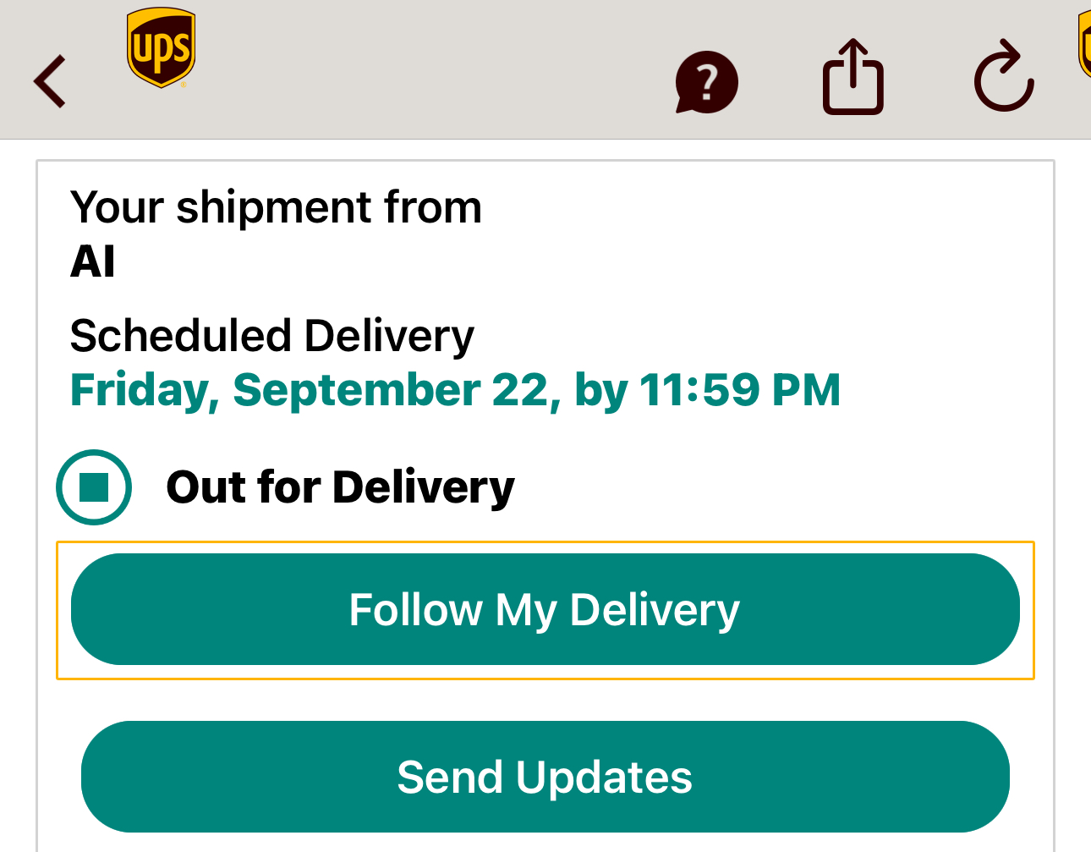Click the partial UPS logo at right edge
Screen dimensions: 1091x852
pyautogui.click(x=1083, y=47)
